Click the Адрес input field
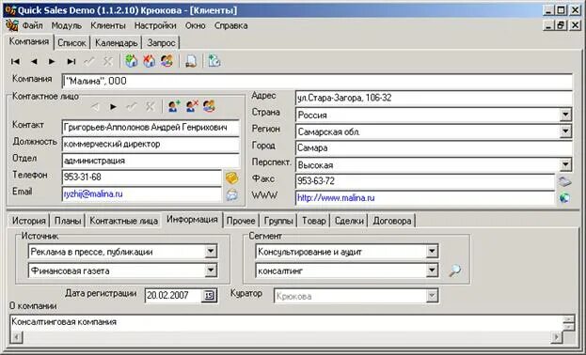Image resolution: width=586 pixels, height=355 pixels. [x=434, y=98]
